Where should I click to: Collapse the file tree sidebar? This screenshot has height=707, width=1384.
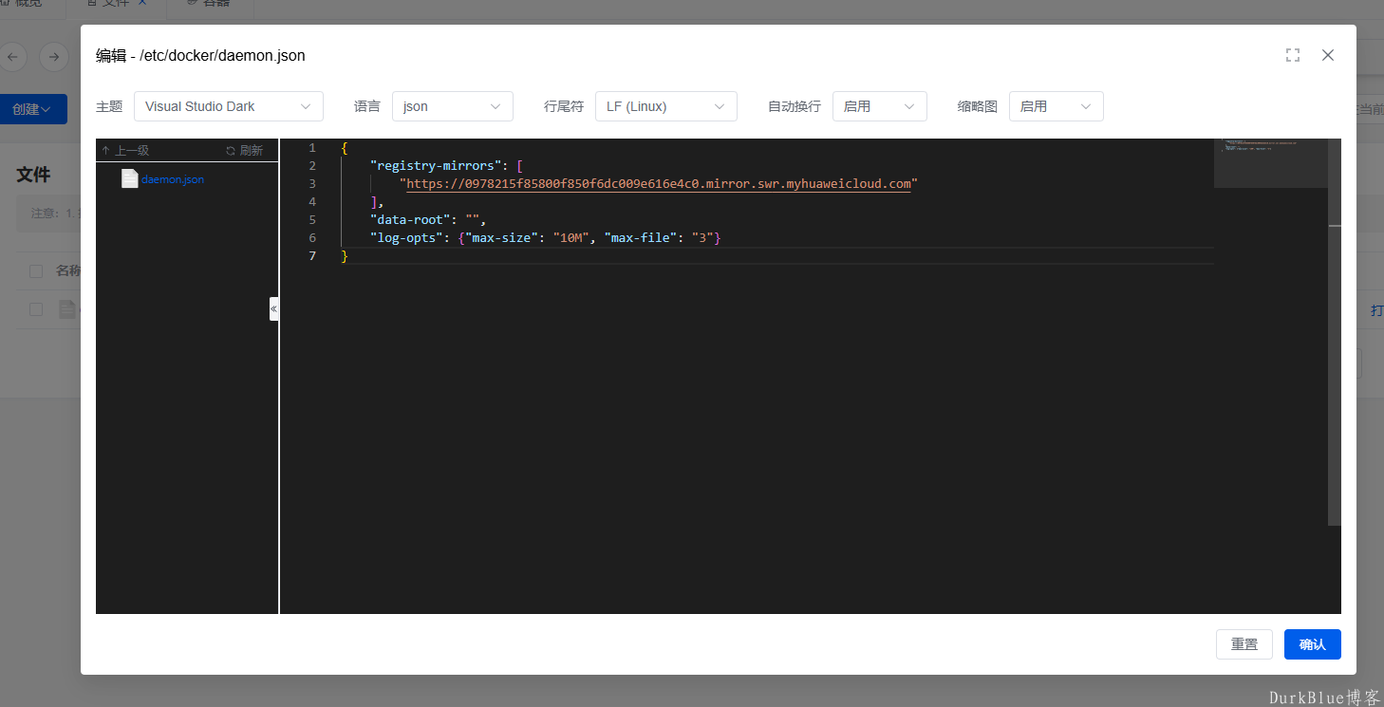point(273,308)
